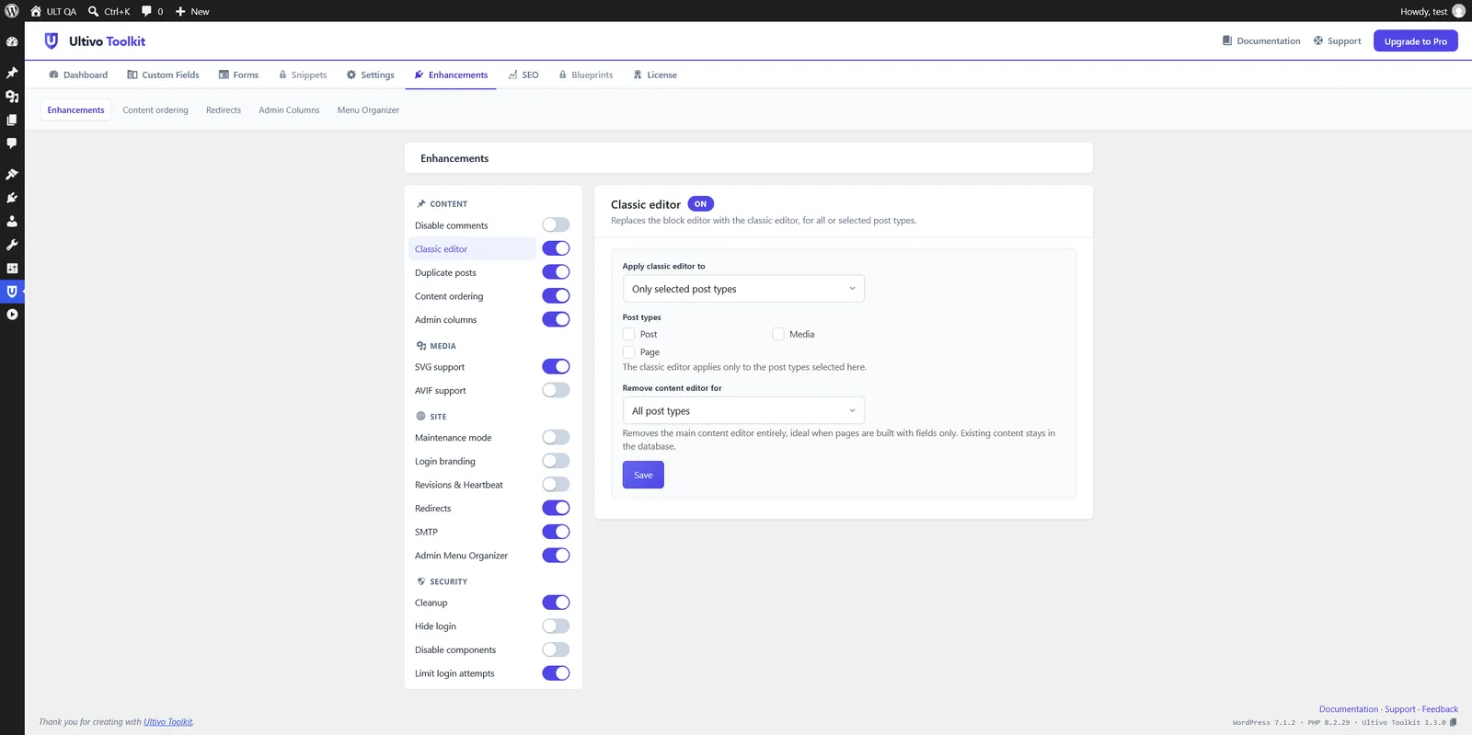Click the comment bubble in admin bar

pos(152,11)
